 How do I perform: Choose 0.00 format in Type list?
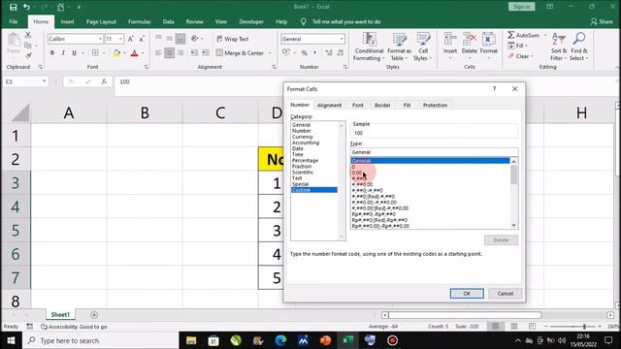(x=357, y=173)
